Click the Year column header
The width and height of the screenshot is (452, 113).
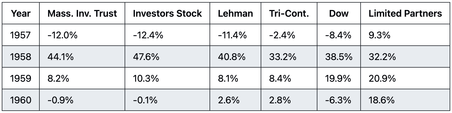(x=20, y=13)
